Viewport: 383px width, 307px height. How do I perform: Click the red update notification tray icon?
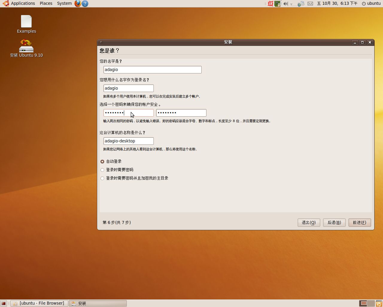click(270, 4)
